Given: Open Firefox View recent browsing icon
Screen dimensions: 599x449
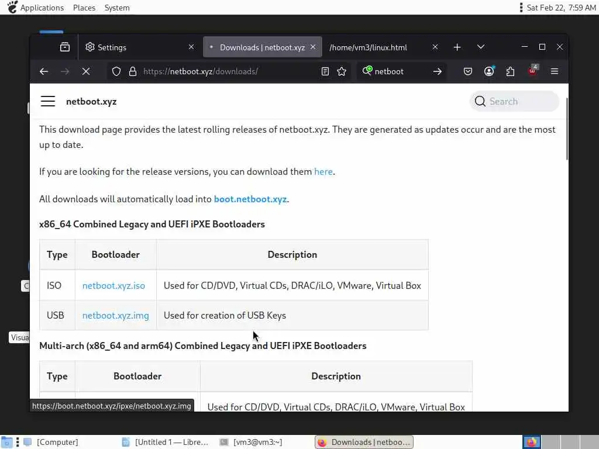Looking at the screenshot, I should tap(65, 47).
